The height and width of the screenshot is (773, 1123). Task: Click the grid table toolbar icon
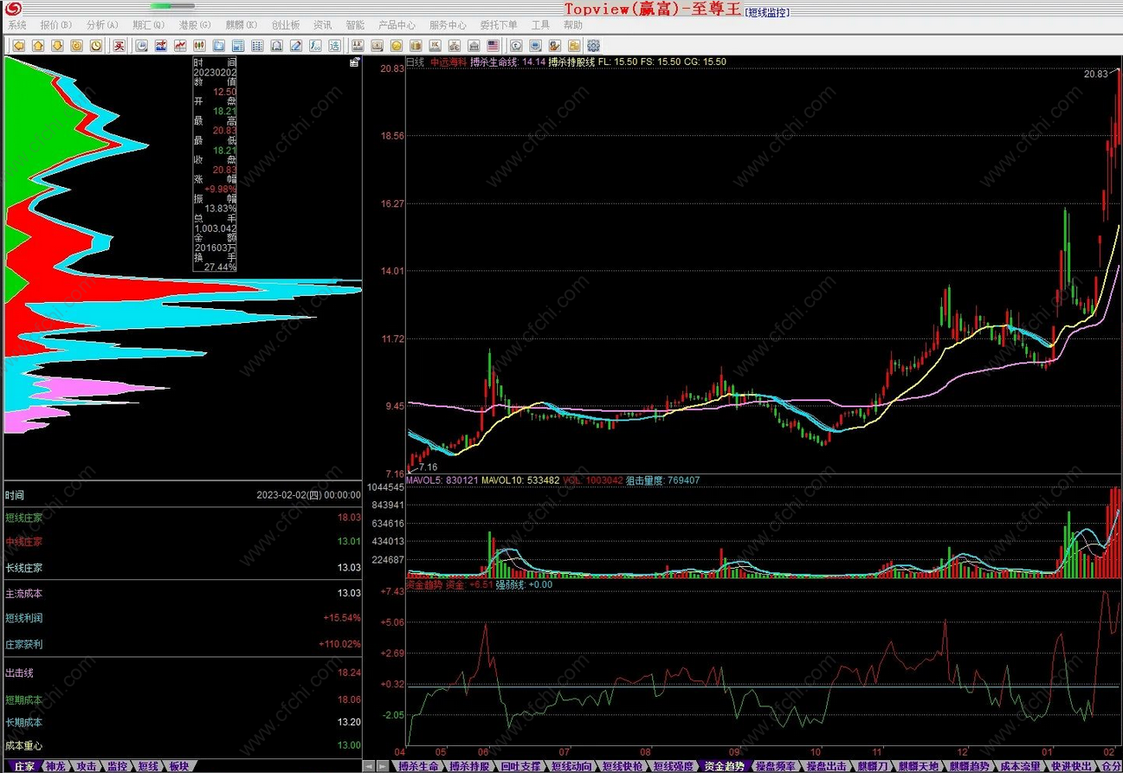256,45
